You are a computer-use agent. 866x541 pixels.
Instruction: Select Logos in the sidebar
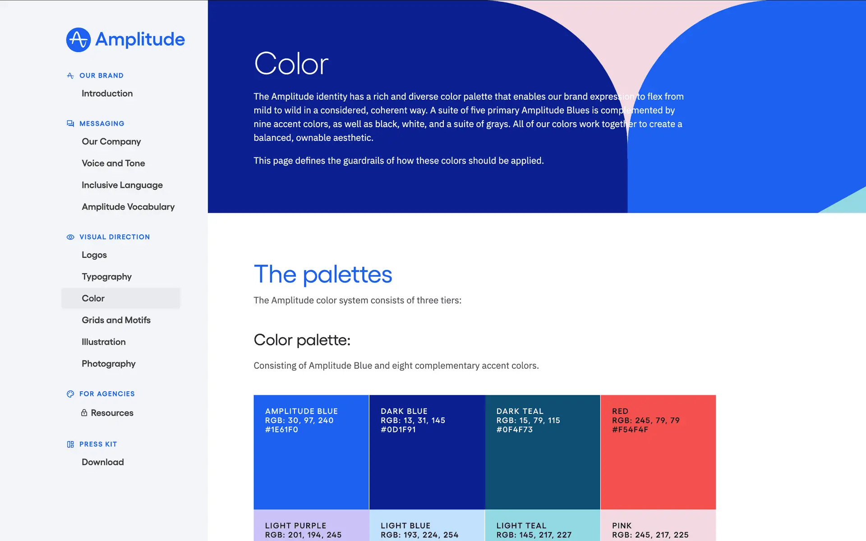(x=94, y=255)
